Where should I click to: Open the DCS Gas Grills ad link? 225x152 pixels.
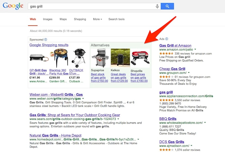(172, 142)
